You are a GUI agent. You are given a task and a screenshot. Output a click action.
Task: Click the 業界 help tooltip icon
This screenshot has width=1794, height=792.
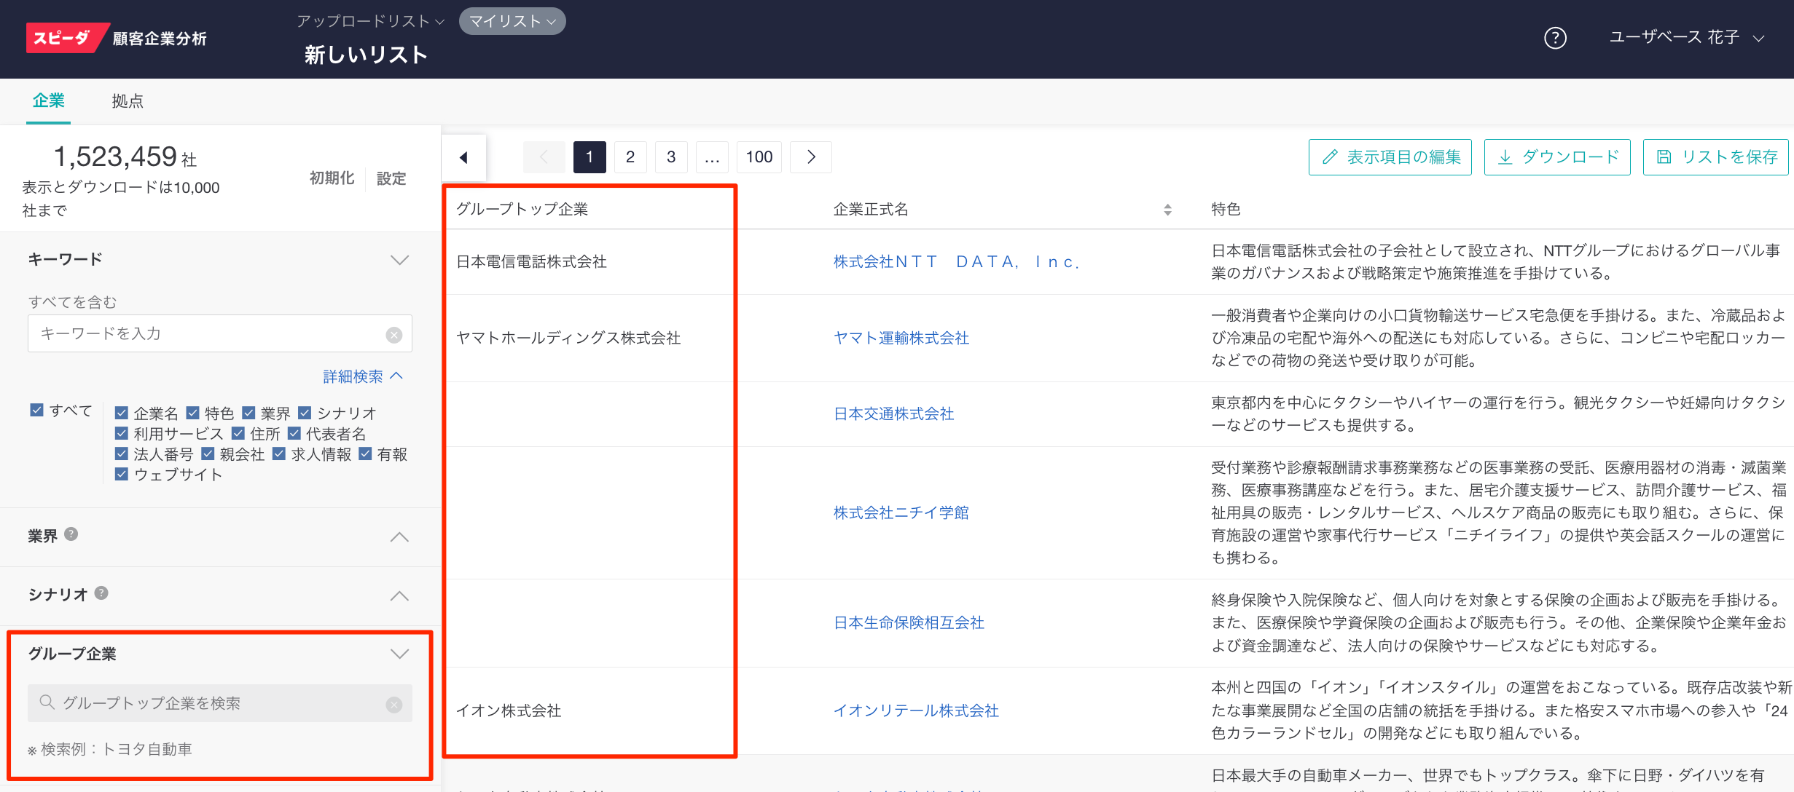click(x=71, y=534)
